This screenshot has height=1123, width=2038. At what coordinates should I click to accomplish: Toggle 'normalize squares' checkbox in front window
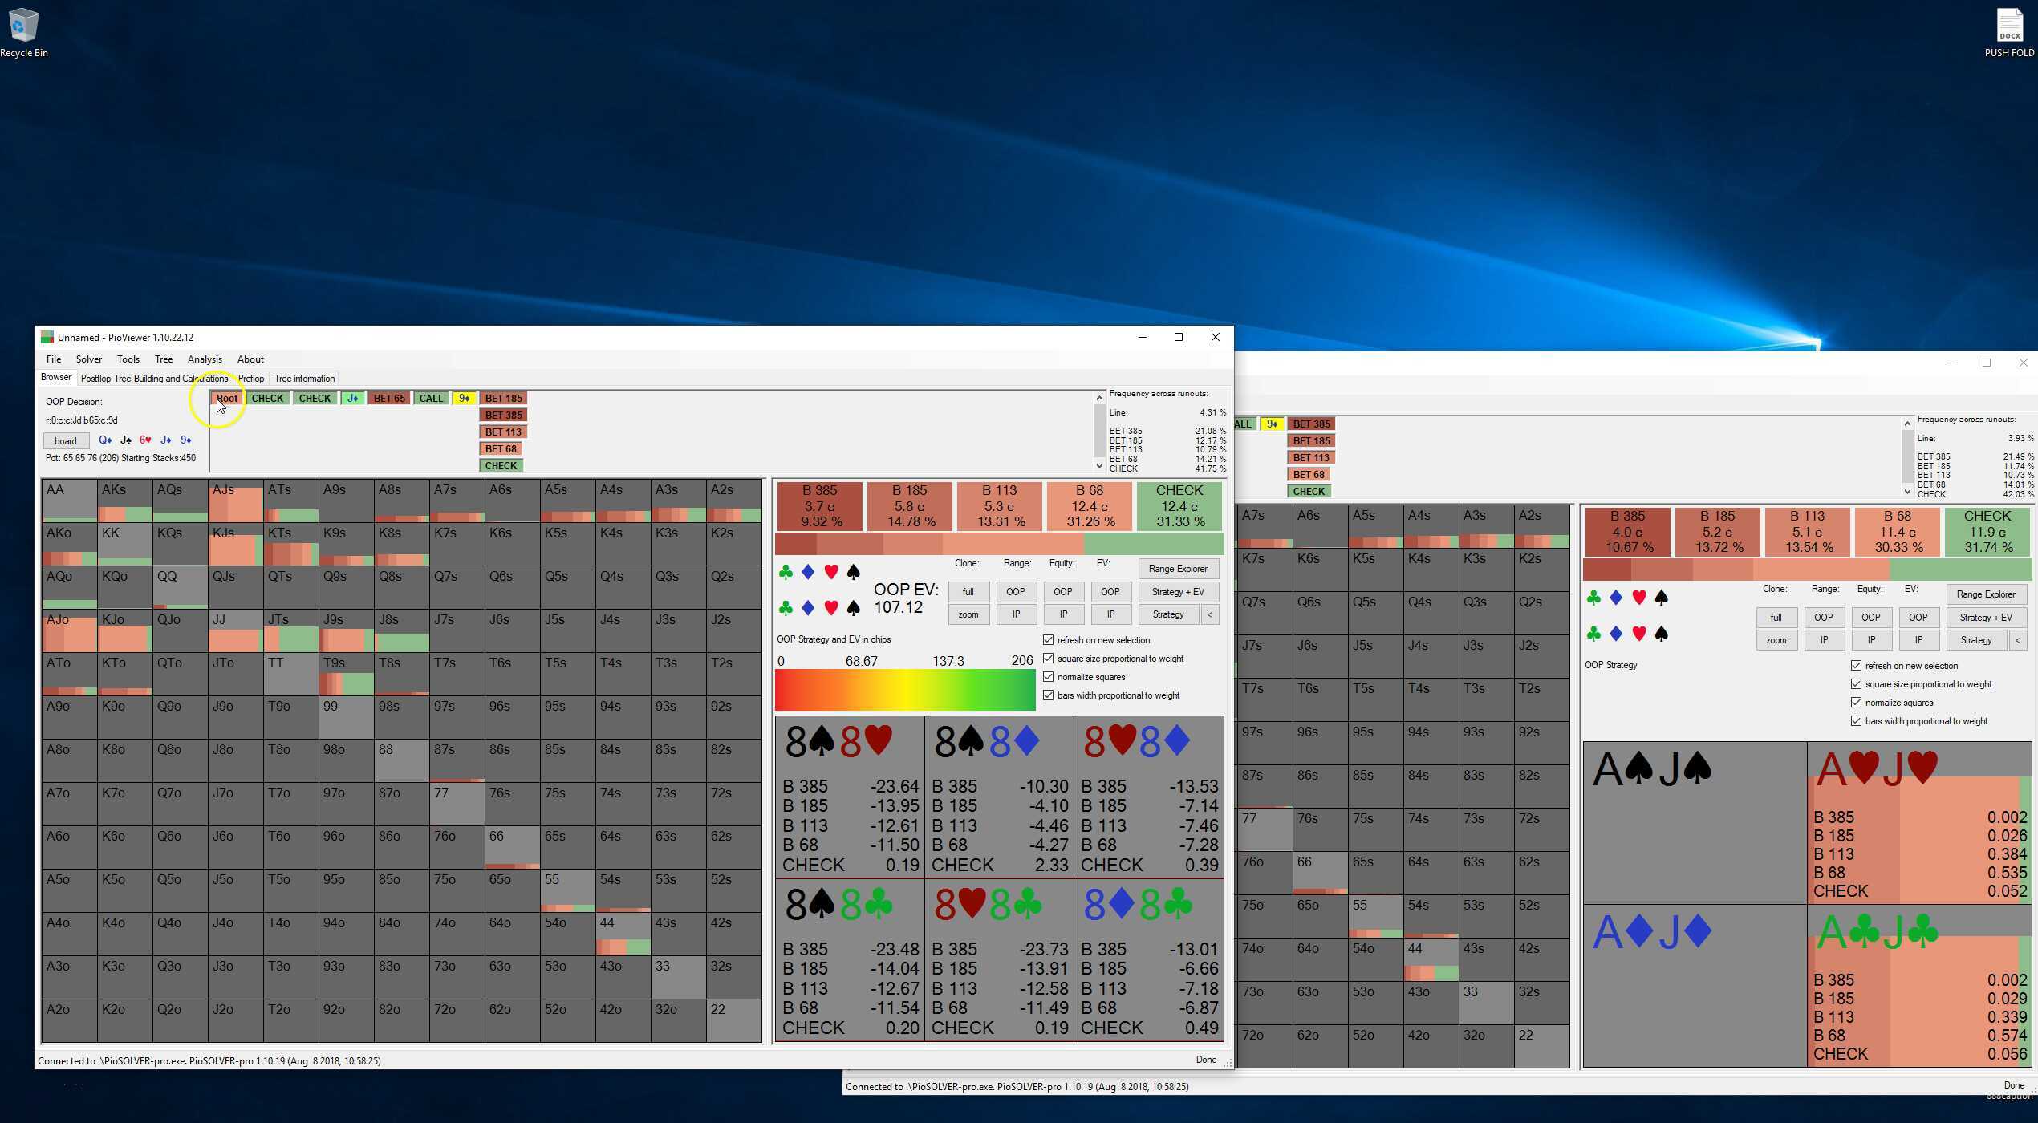tap(1048, 677)
